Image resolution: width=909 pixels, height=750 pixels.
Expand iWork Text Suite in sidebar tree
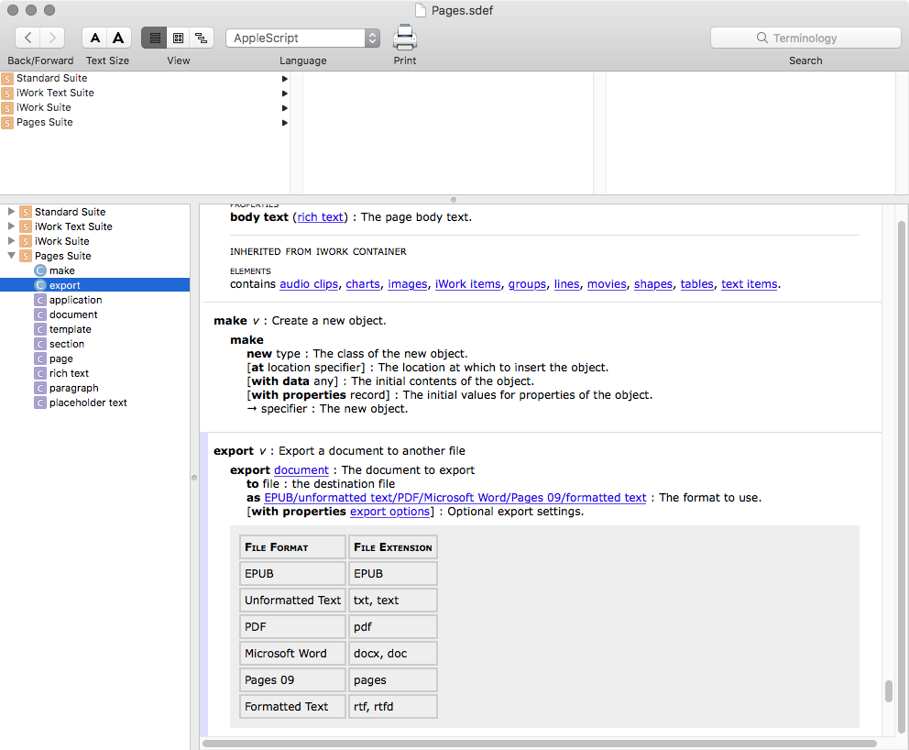11,226
